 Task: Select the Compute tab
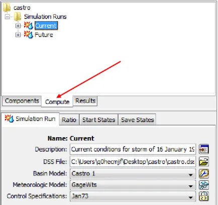tap(57, 101)
